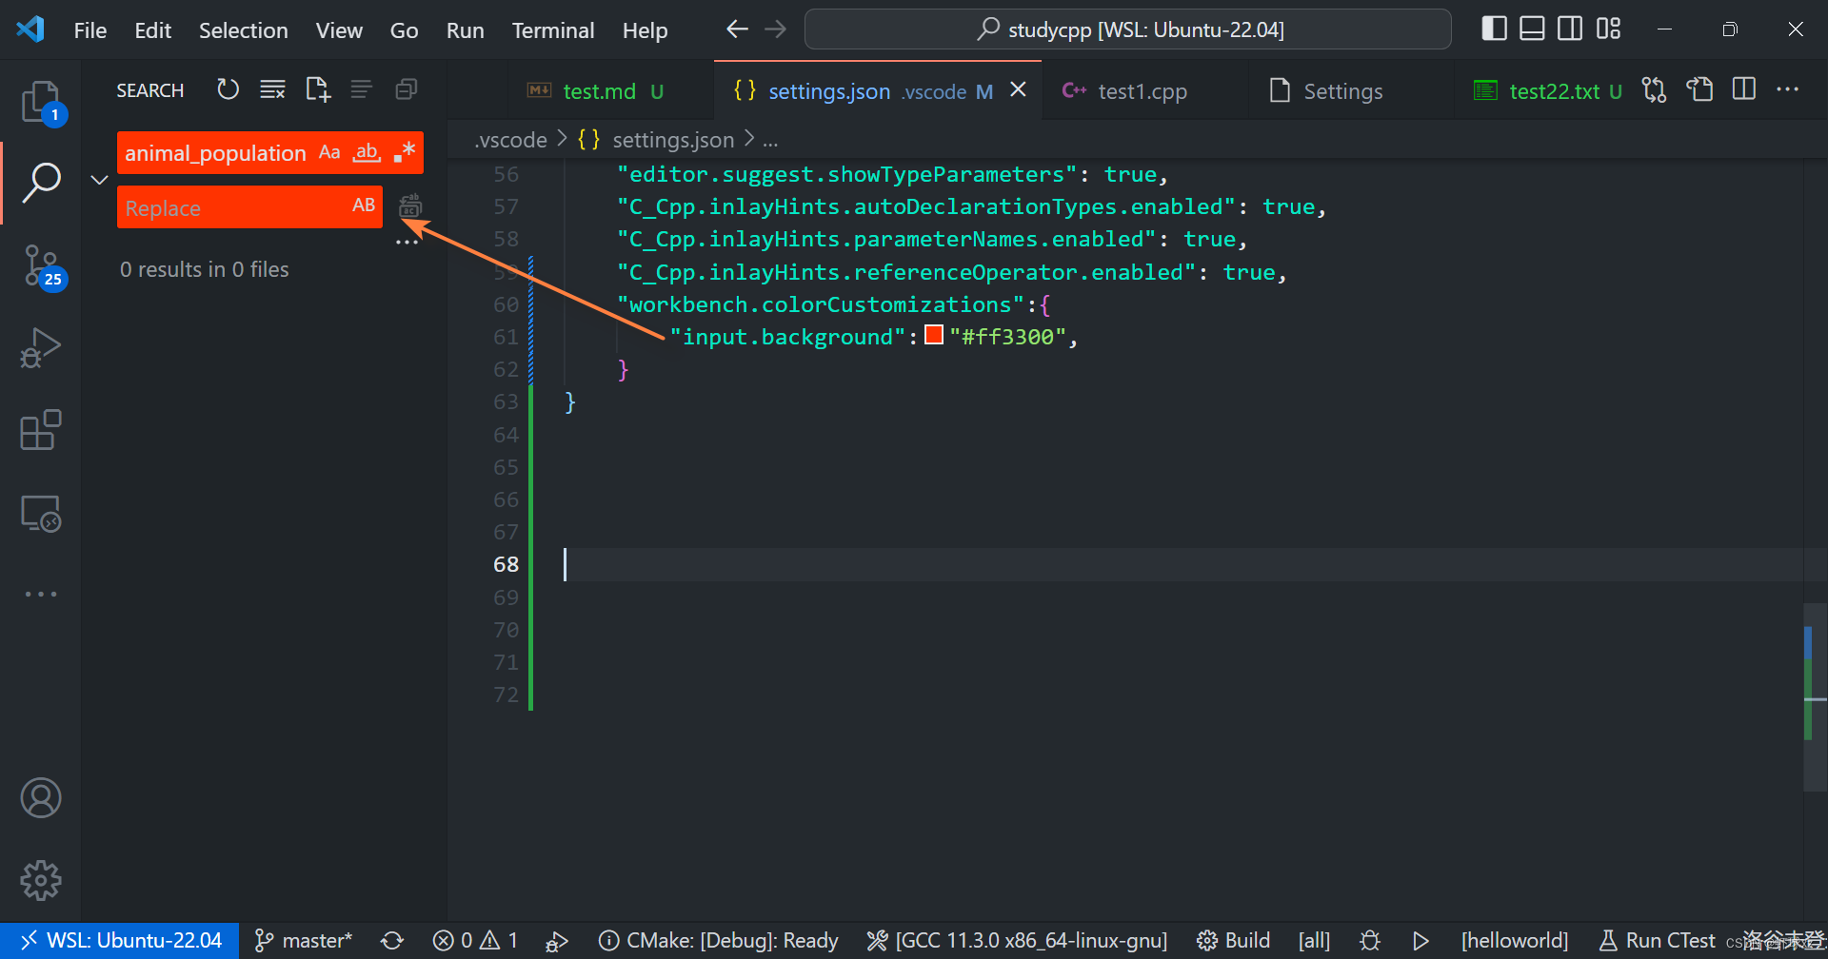
Task: Click the studycpp command center search box
Action: [1127, 29]
